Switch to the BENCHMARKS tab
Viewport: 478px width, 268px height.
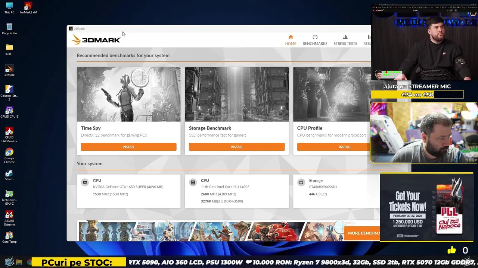click(315, 40)
